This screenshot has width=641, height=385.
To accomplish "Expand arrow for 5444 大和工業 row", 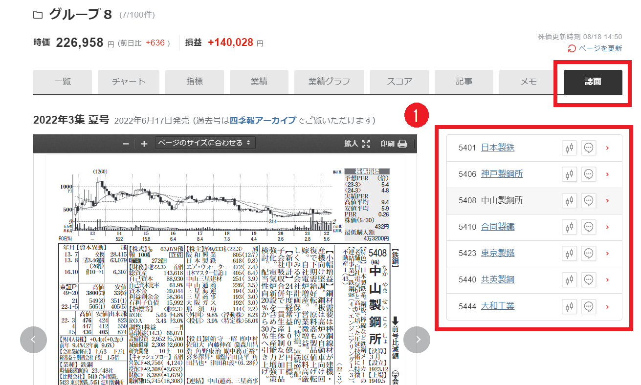I will coord(608,307).
